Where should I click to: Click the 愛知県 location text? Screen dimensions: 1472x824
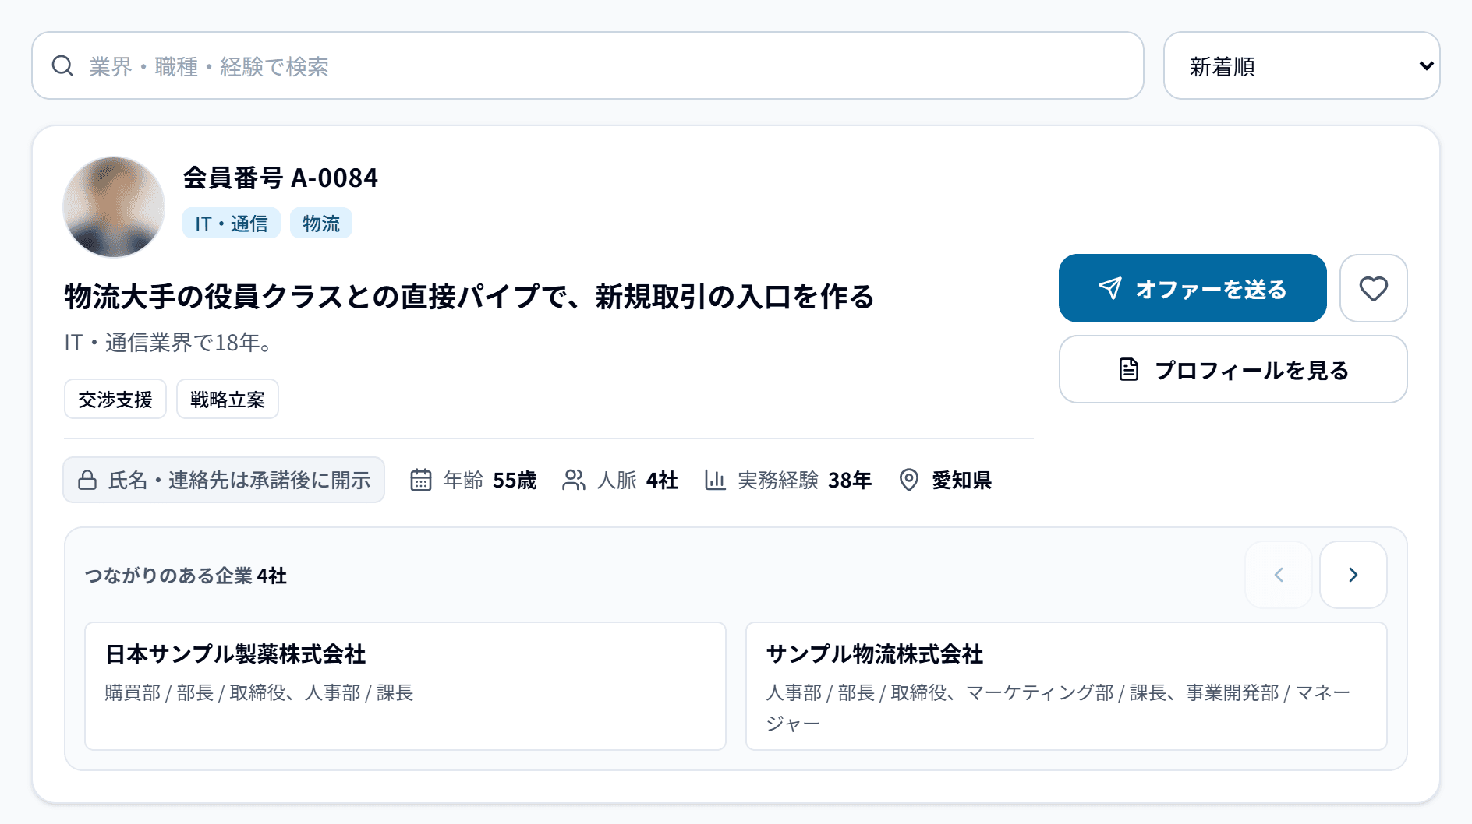click(961, 480)
